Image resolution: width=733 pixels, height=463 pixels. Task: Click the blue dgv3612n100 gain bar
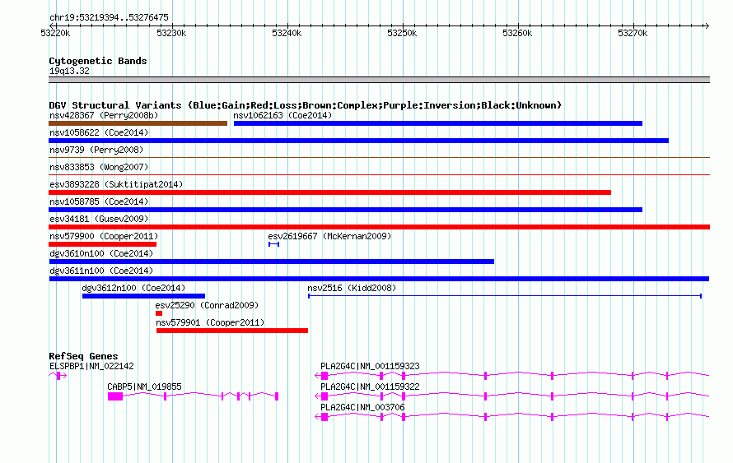coord(143,296)
